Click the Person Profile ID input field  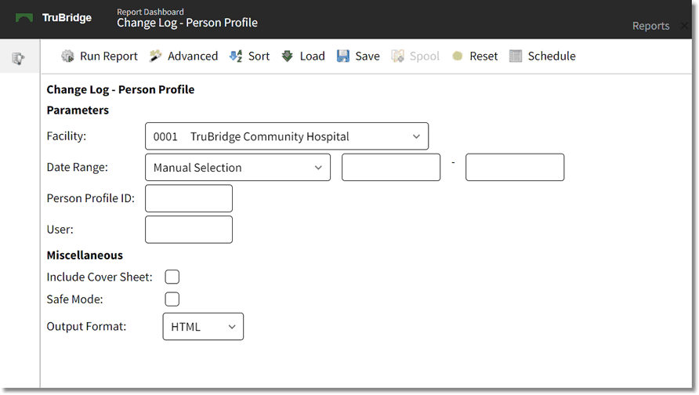[189, 198]
